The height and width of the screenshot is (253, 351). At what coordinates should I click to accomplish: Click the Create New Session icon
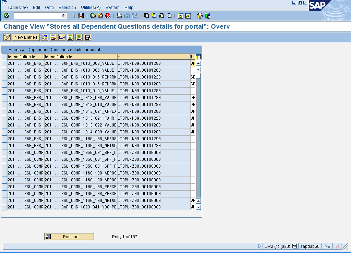coord(180,16)
